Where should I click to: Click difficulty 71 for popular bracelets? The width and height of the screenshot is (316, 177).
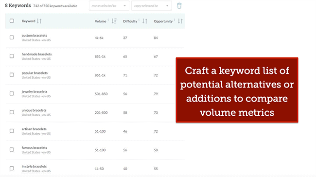pyautogui.click(x=125, y=75)
